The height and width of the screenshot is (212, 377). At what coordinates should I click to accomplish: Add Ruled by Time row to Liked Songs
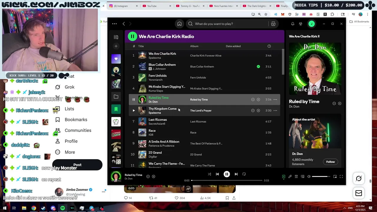tap(258, 100)
